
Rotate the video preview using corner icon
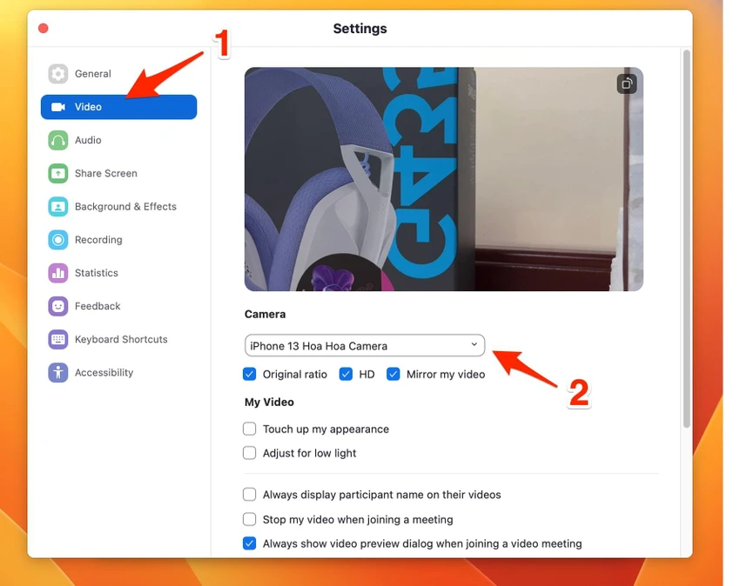tap(627, 84)
